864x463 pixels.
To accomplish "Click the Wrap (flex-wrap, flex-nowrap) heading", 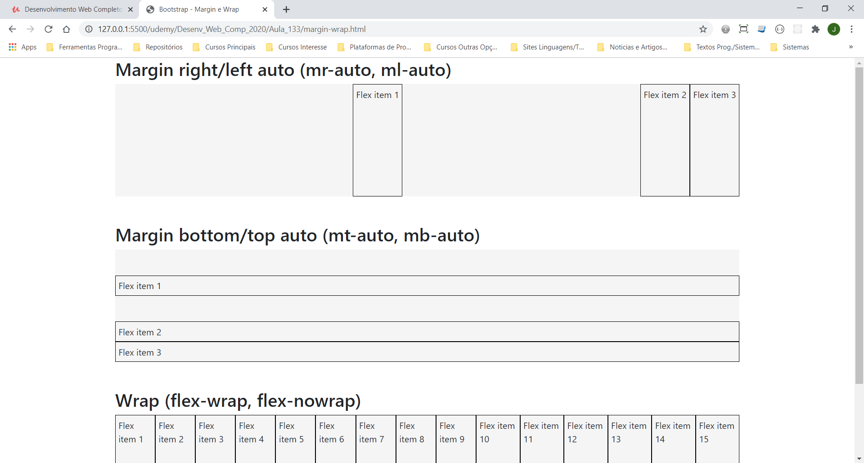I will (x=238, y=401).
